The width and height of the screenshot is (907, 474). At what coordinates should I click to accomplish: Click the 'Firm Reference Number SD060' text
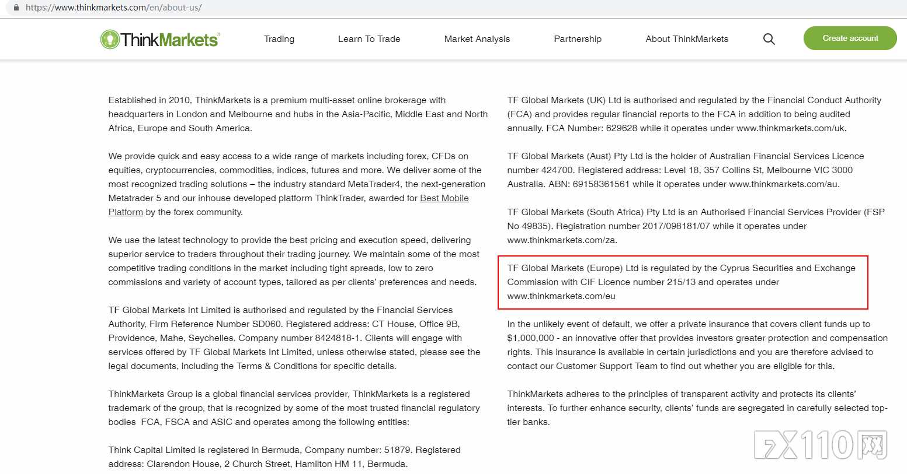click(216, 324)
